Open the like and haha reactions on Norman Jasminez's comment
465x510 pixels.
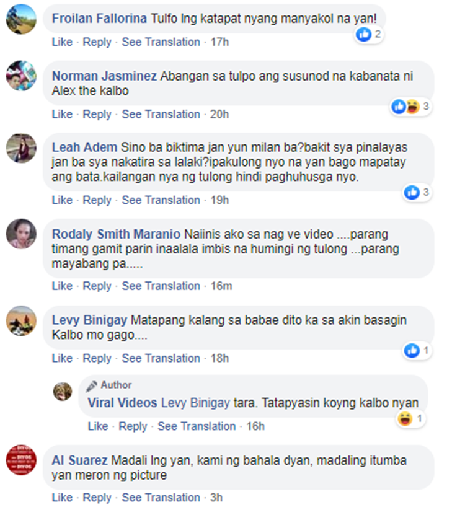coord(410,107)
